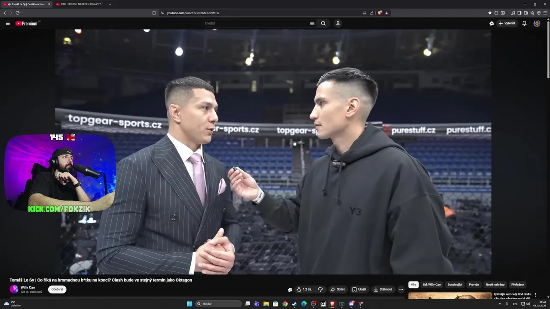Image resolution: width=550 pixels, height=309 pixels.
Task: Open the YouTube guide hamburger menu
Action: pyautogui.click(x=8, y=24)
